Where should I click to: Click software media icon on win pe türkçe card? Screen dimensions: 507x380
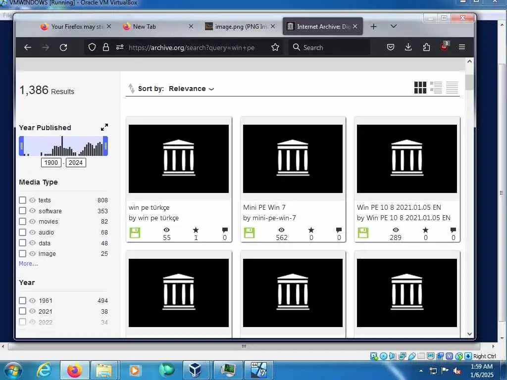tap(135, 233)
